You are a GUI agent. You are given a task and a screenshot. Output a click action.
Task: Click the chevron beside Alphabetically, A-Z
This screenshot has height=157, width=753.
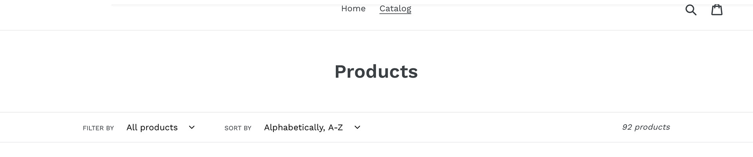pos(357,128)
